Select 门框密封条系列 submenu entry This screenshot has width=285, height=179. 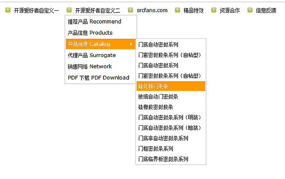tap(171, 149)
